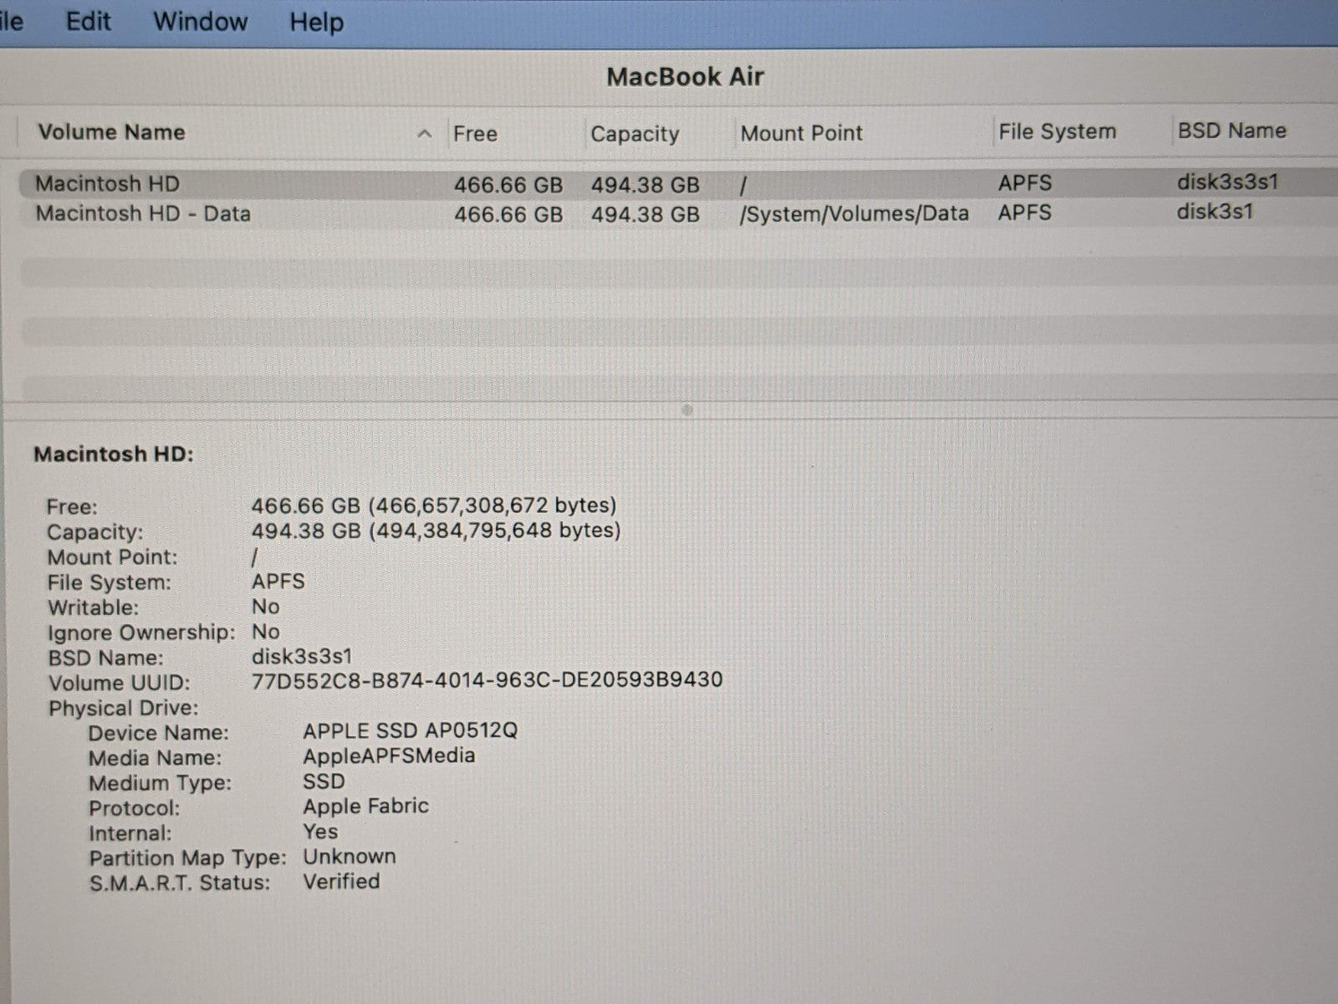Screen dimensions: 1338x1004
Task: Open the Edit menu
Action: click(x=88, y=21)
